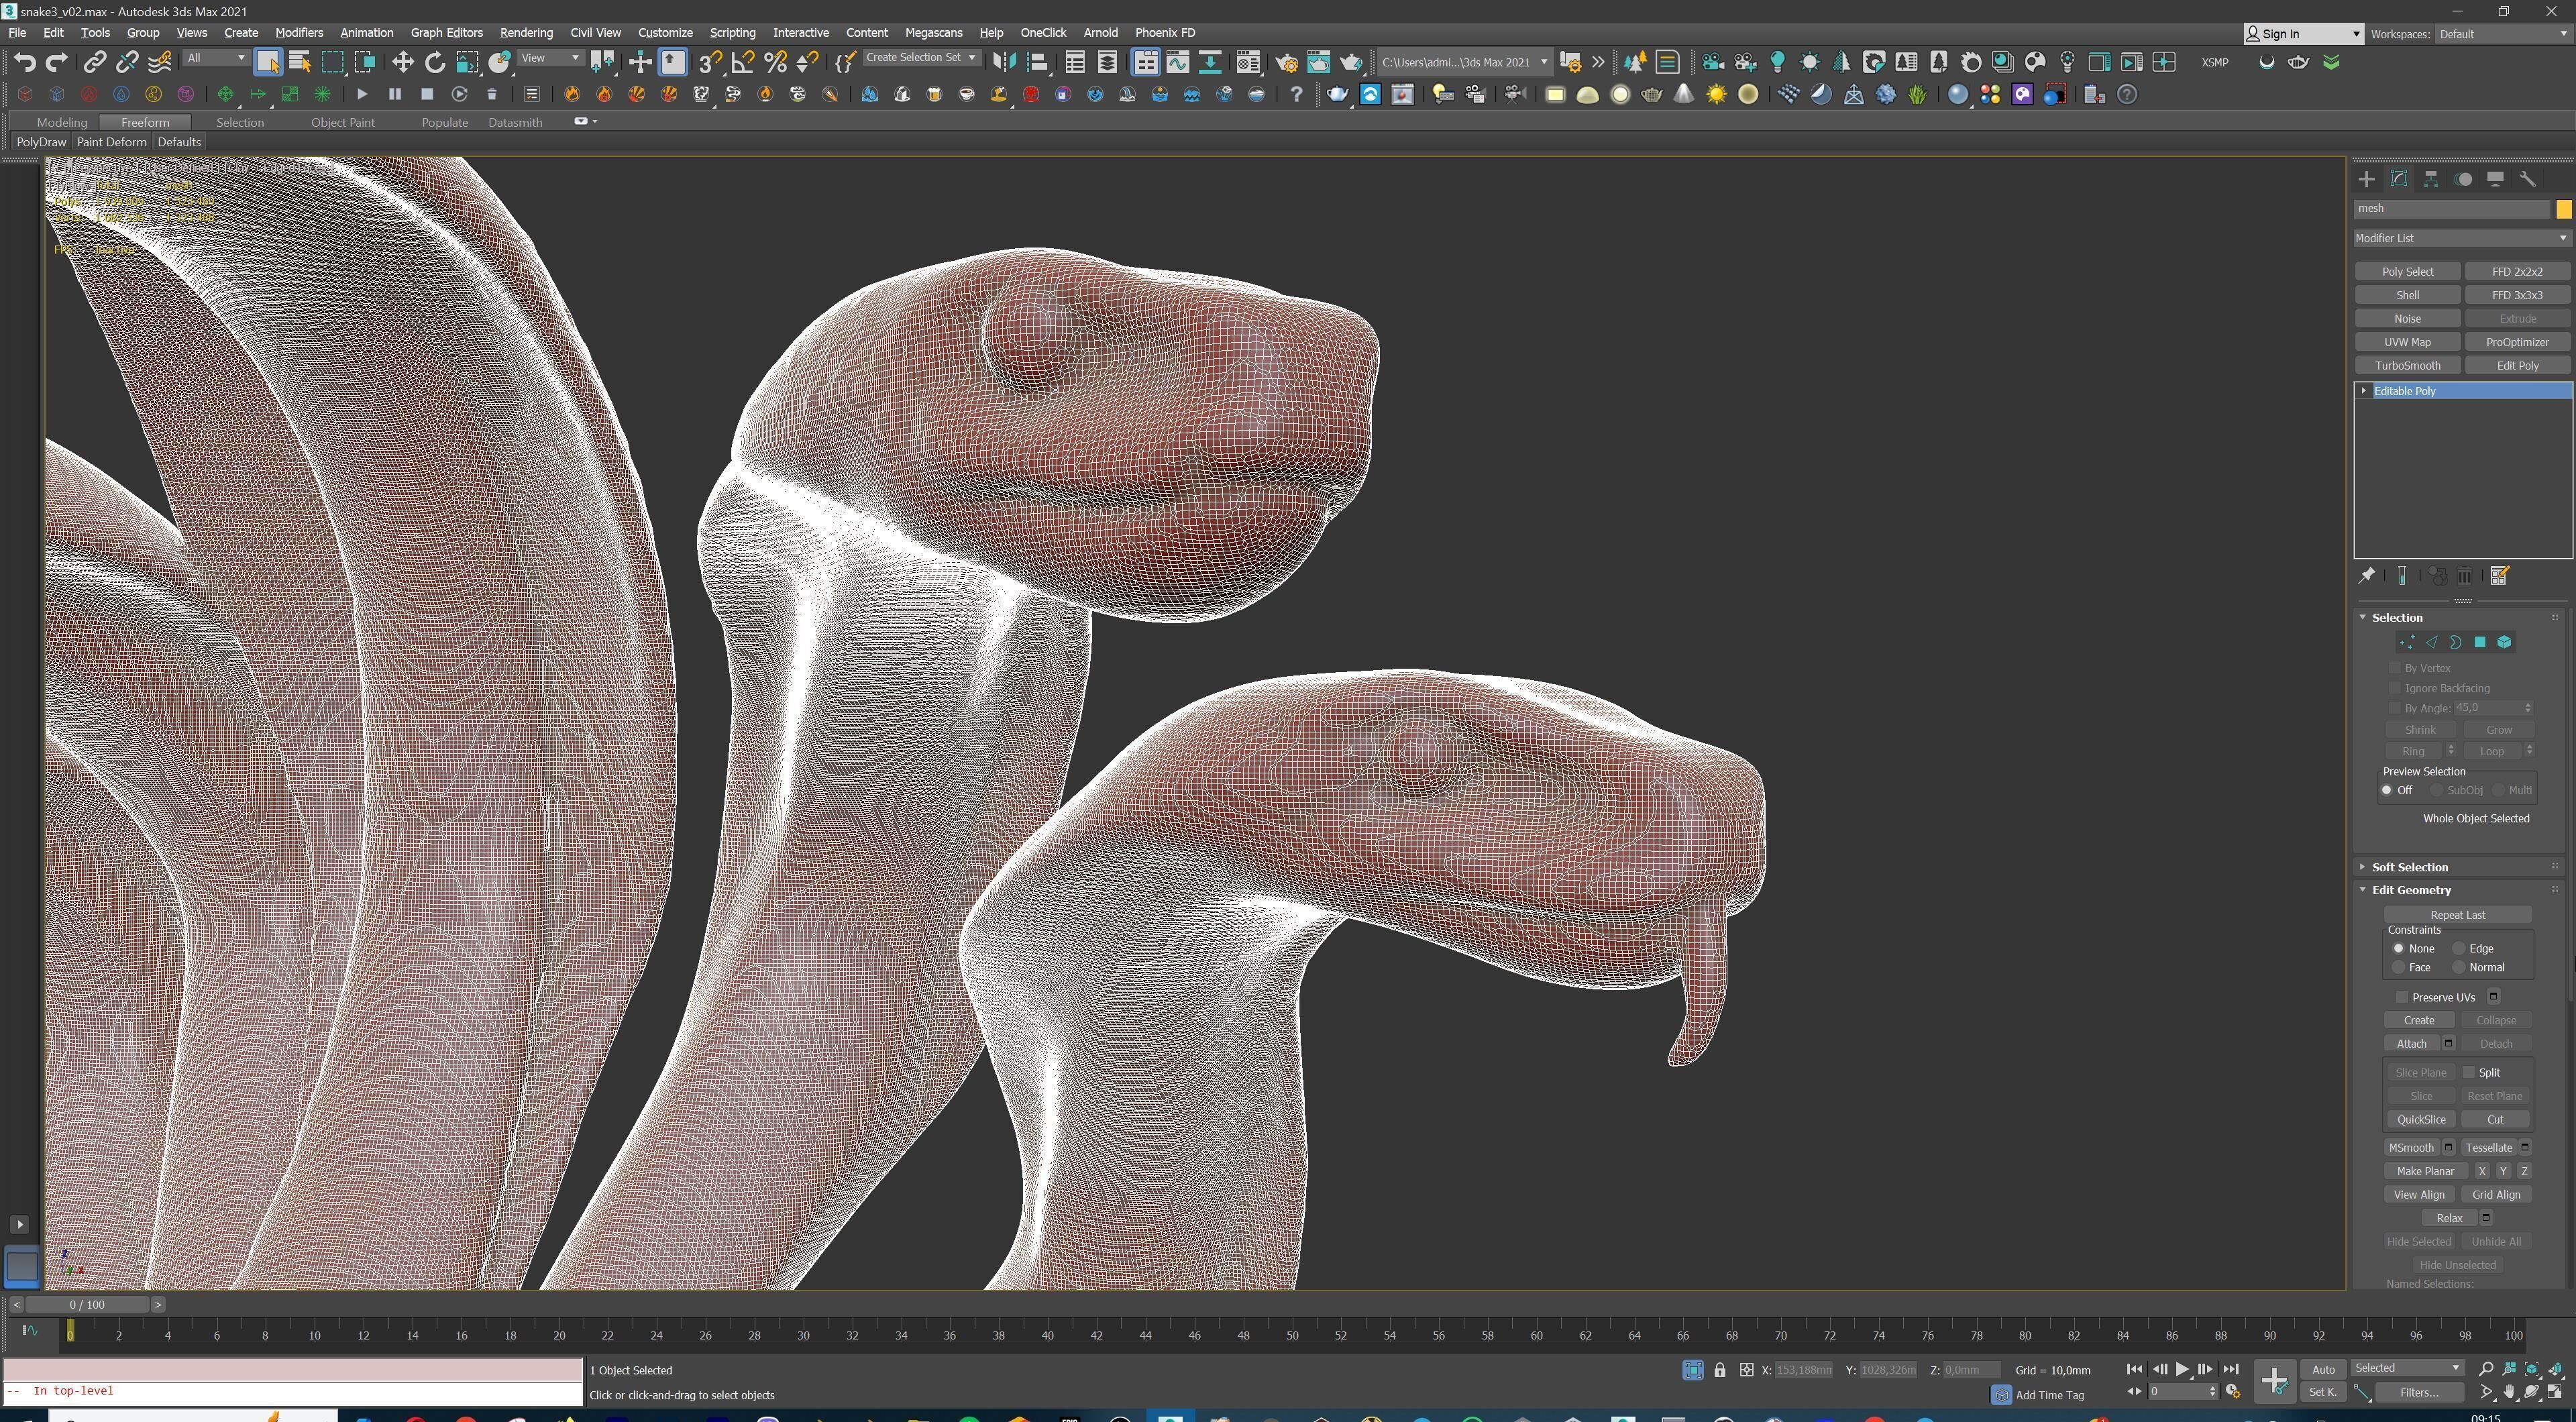2576x1422 pixels.
Task: Collapse the Selection rollout
Action: 2363,617
